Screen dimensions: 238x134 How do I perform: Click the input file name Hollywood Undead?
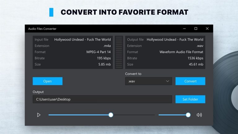click(82, 39)
